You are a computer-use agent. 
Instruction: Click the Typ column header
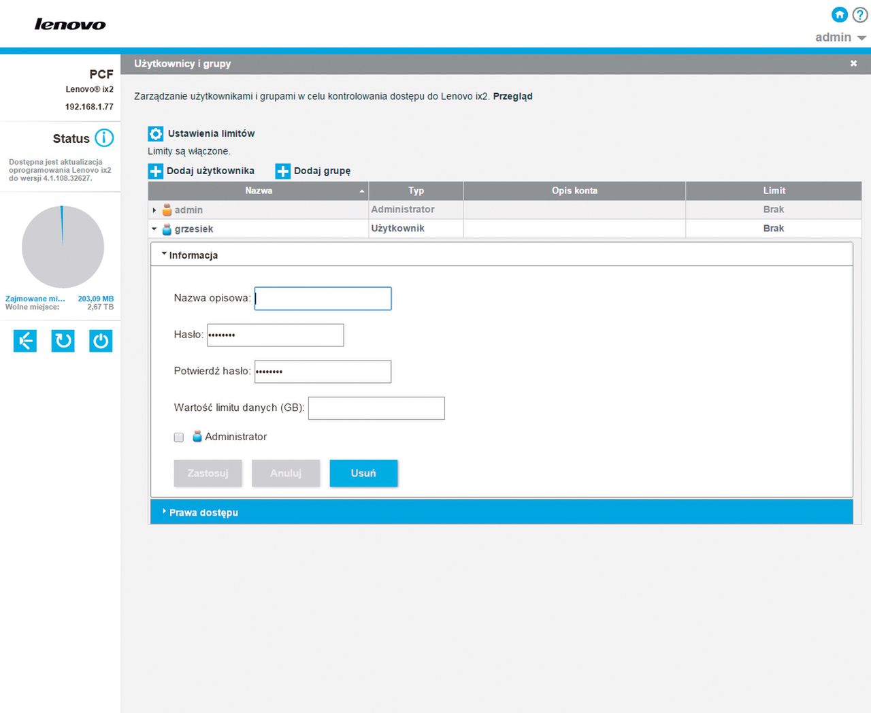pos(416,190)
